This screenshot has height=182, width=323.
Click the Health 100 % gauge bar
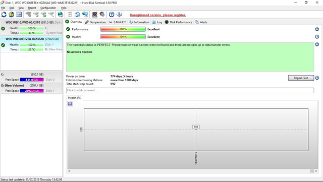[123, 37]
